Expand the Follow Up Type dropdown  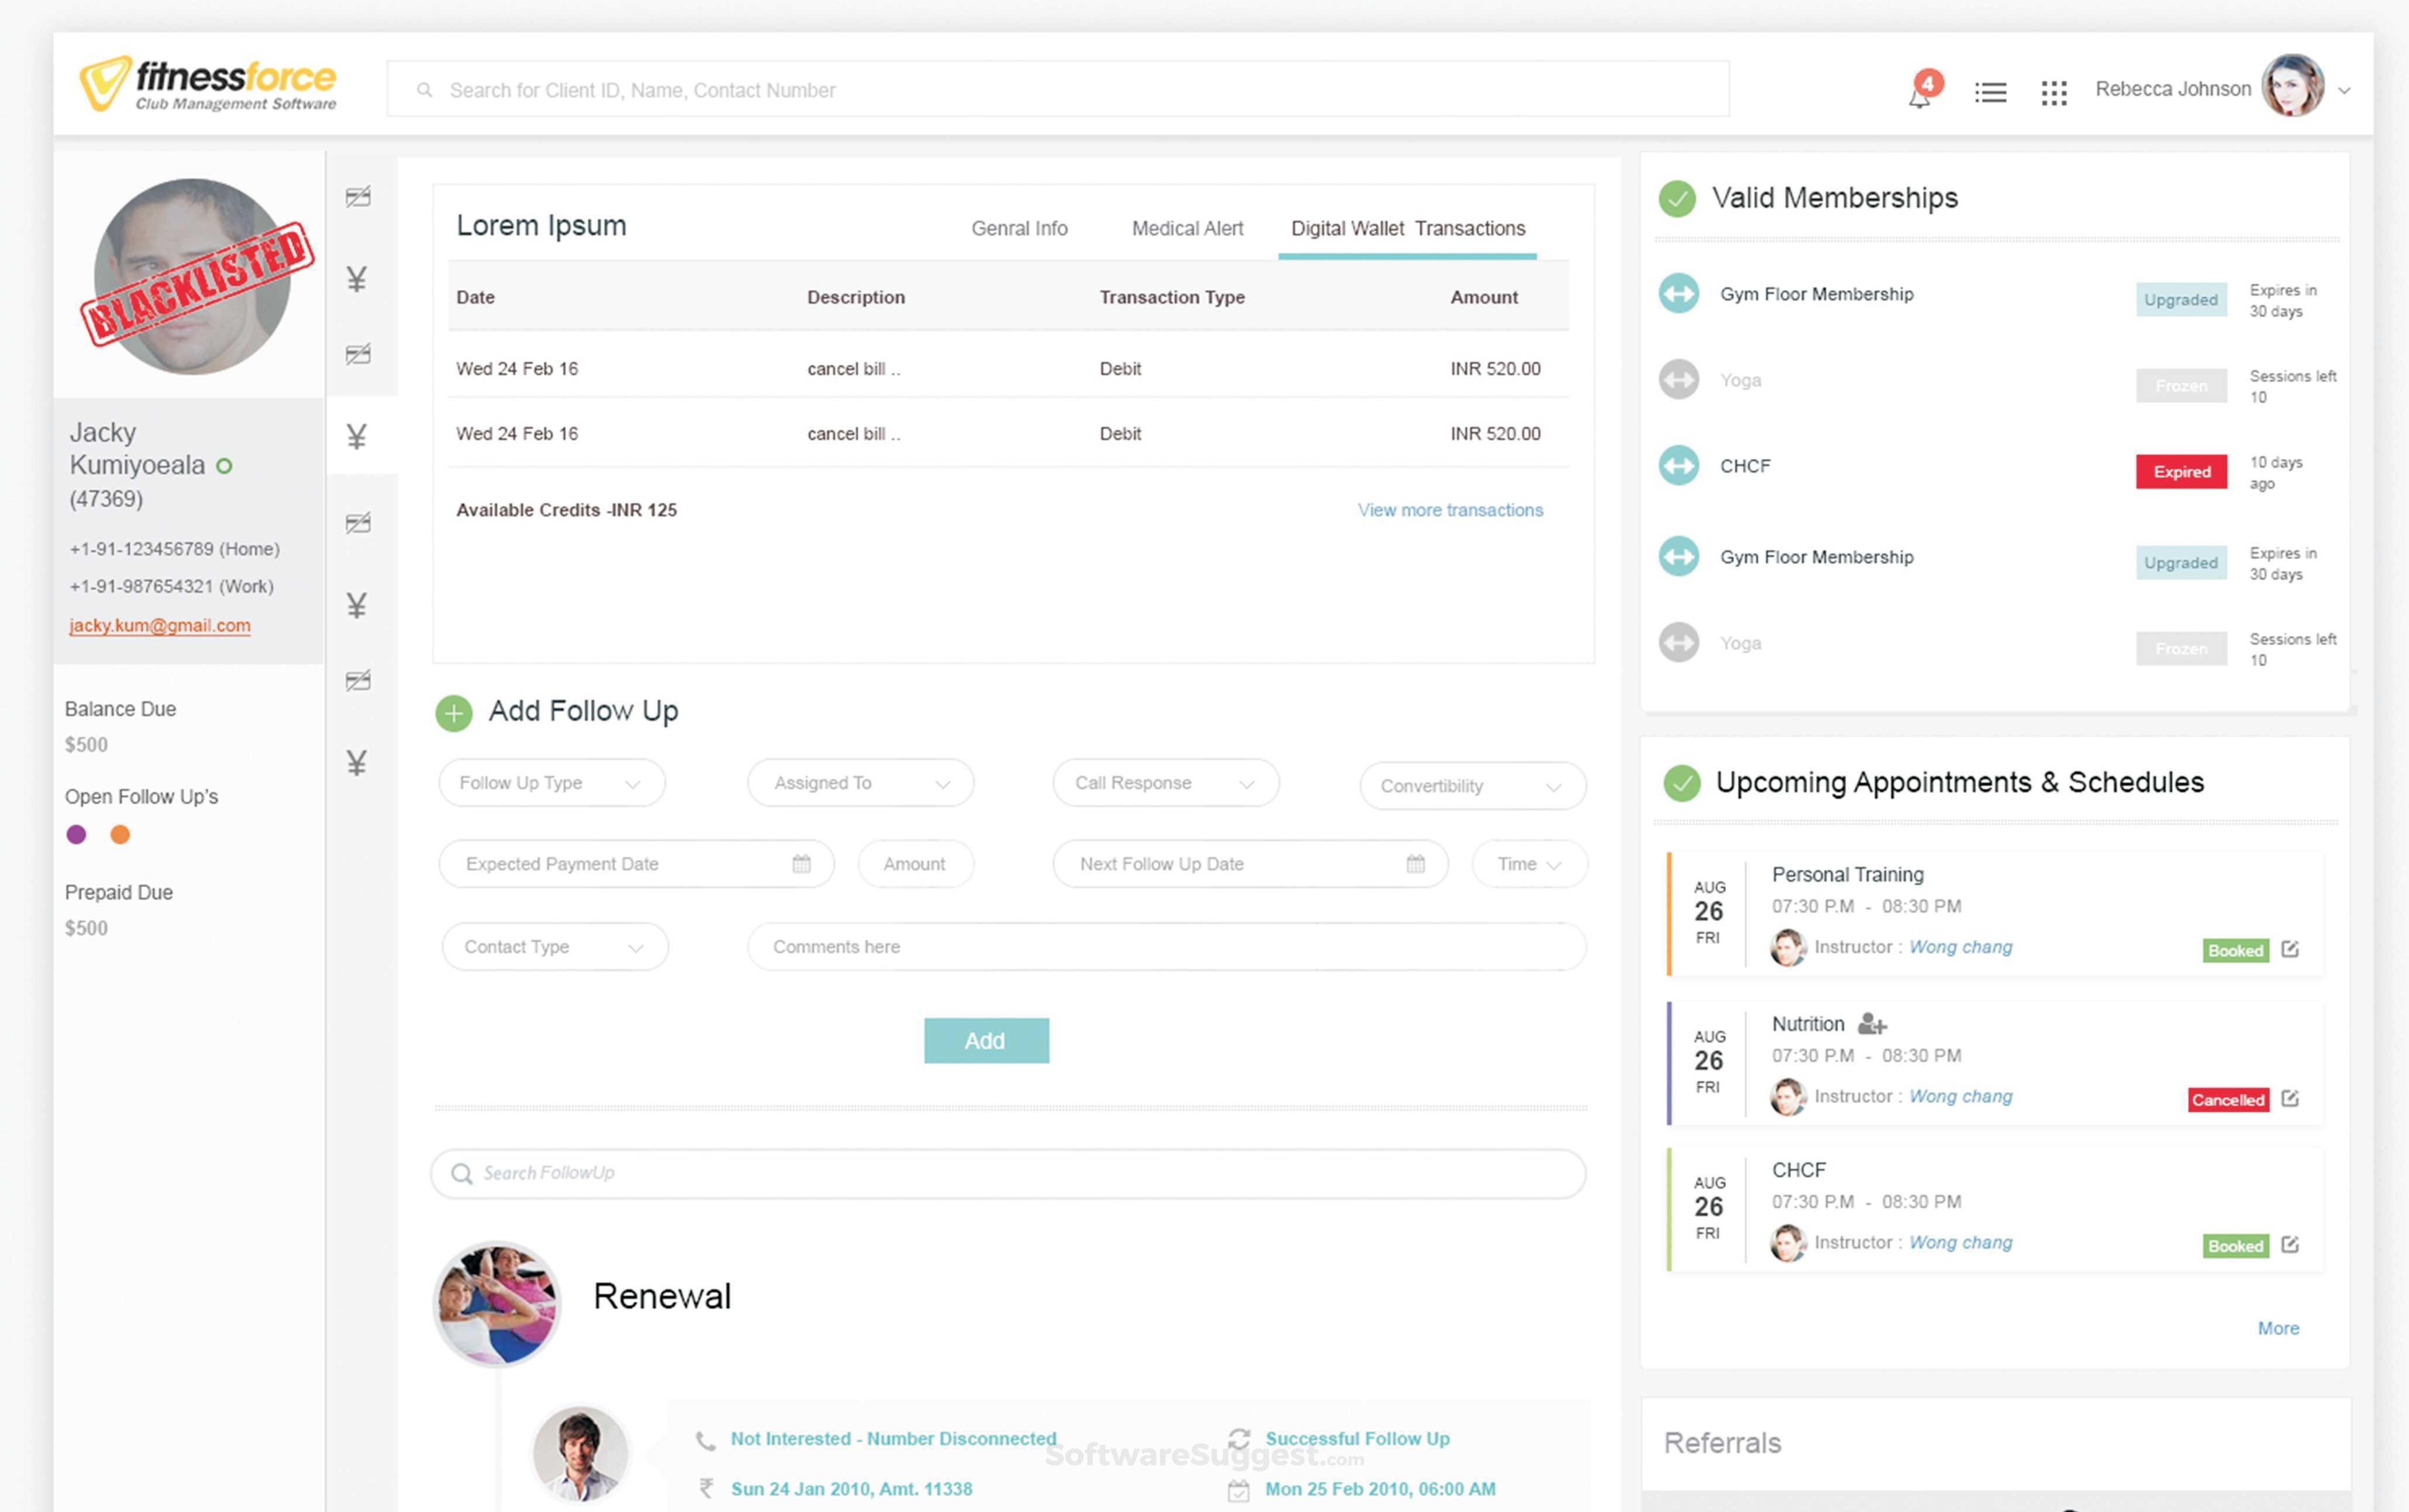pos(552,783)
